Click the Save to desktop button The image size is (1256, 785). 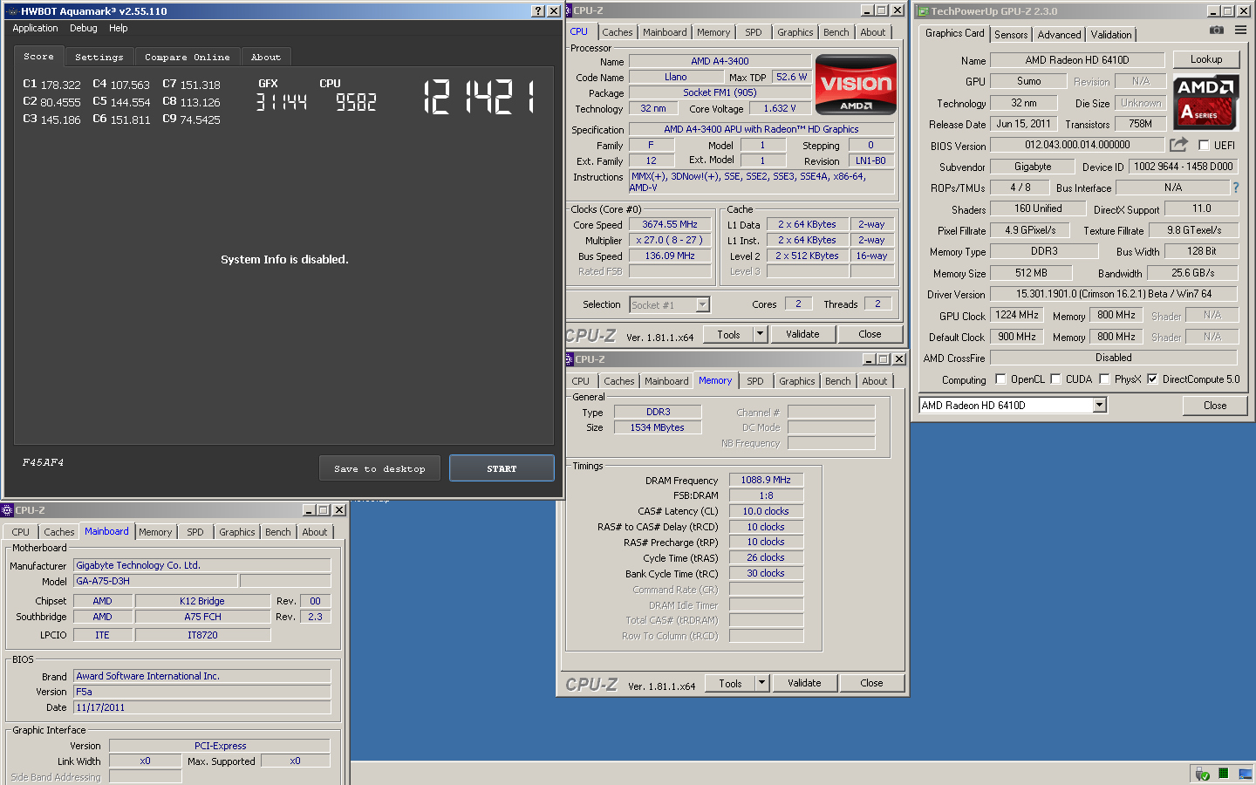pyautogui.click(x=379, y=468)
